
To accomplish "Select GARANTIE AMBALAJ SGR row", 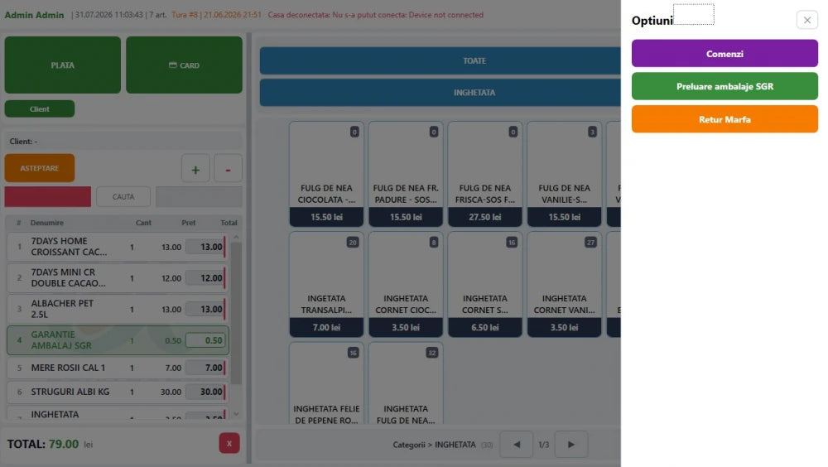I will 118,340.
